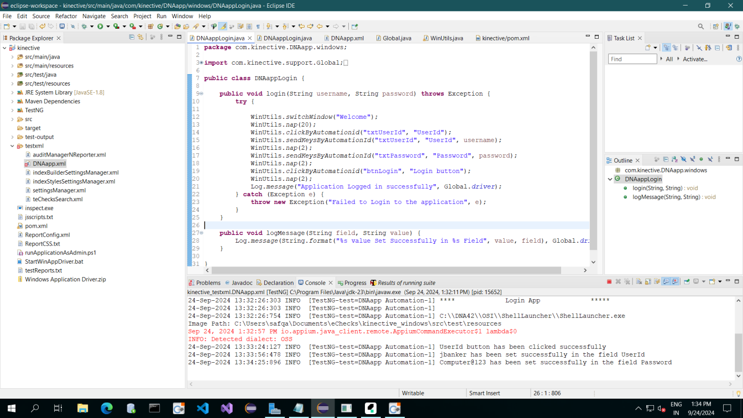Toggle Link with Editor in Package Explorer

coord(140,38)
